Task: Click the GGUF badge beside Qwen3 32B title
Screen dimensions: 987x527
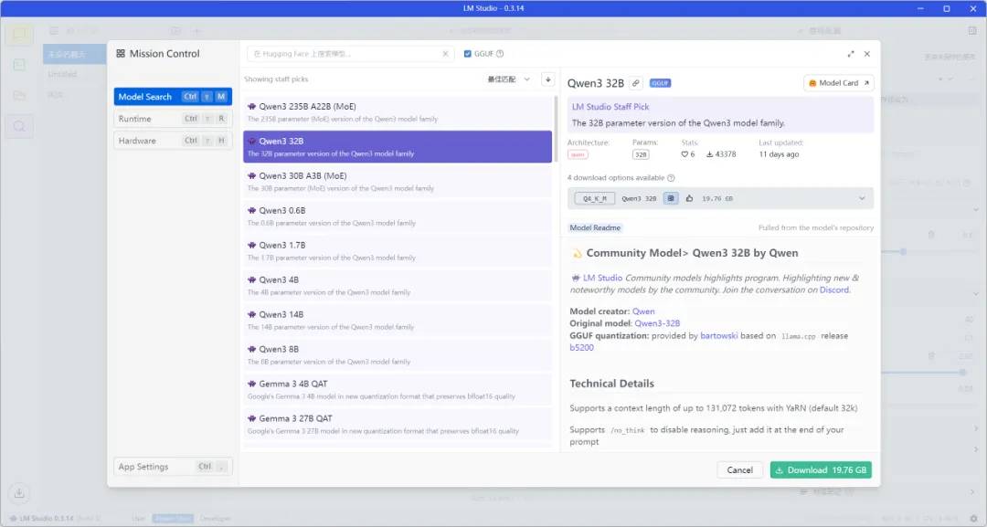Action: tap(661, 83)
